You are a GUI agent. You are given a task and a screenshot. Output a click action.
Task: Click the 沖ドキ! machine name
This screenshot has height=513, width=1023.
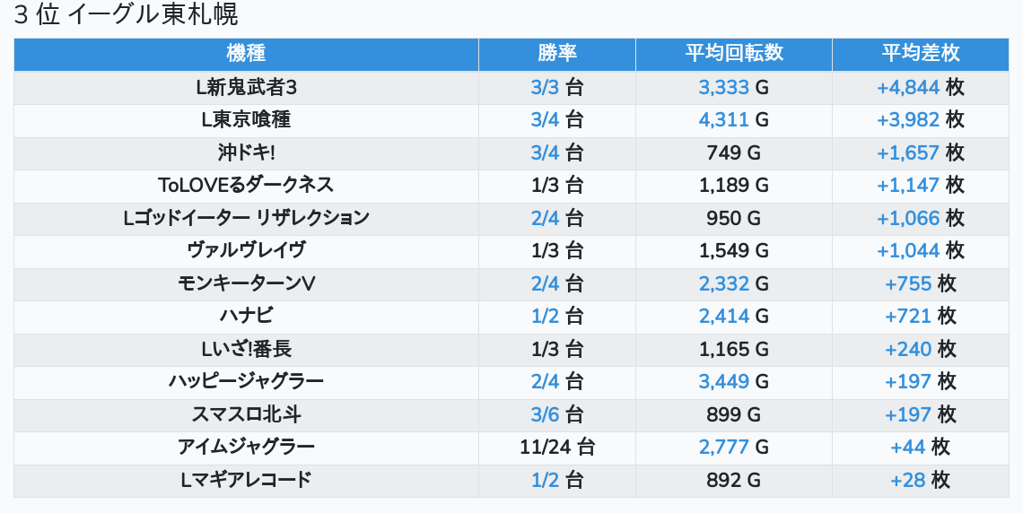(x=246, y=152)
